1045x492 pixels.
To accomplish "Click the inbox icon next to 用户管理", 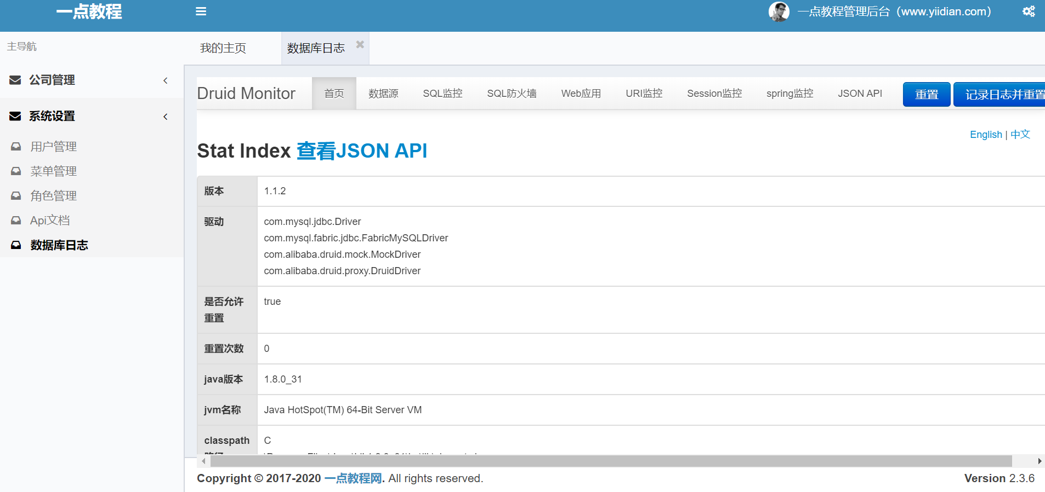I will [x=16, y=147].
